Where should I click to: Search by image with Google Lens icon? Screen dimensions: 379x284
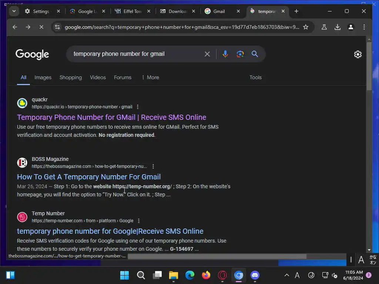(240, 54)
